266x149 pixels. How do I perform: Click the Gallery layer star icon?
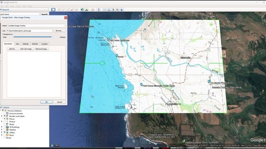click(x=7, y=132)
